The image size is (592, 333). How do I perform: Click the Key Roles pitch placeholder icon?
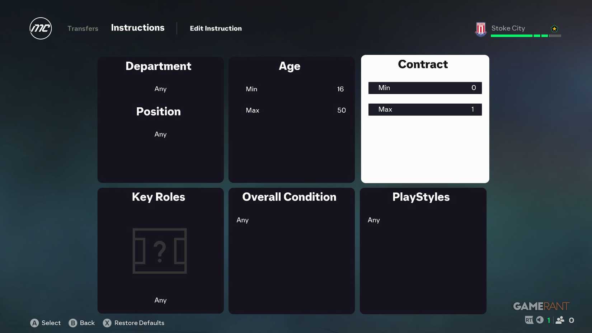pyautogui.click(x=160, y=251)
